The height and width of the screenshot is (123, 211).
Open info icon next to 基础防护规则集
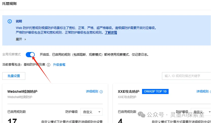[x=49, y=65]
